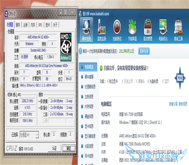Switch to CPU-Z 关于 tab
The height and width of the screenshot is (165, 189).
point(55,25)
